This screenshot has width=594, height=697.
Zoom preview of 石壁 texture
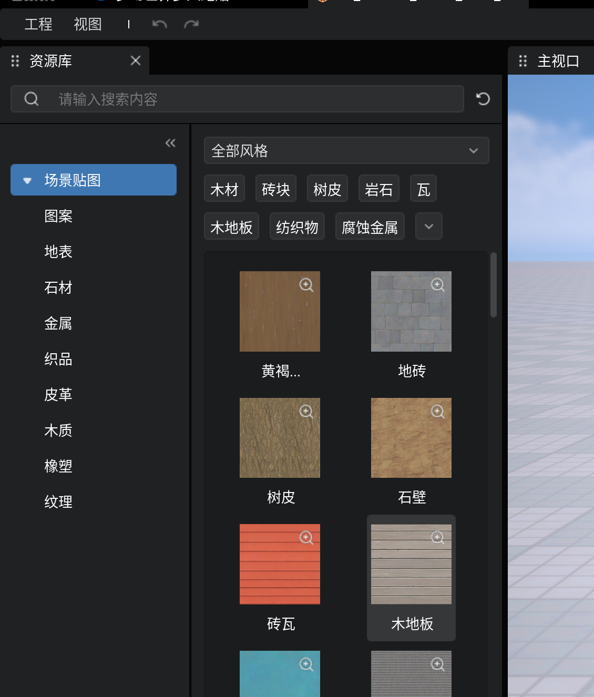[x=438, y=411]
